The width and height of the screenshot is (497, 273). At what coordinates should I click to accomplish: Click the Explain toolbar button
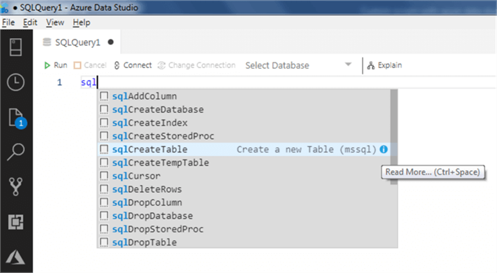coord(384,65)
